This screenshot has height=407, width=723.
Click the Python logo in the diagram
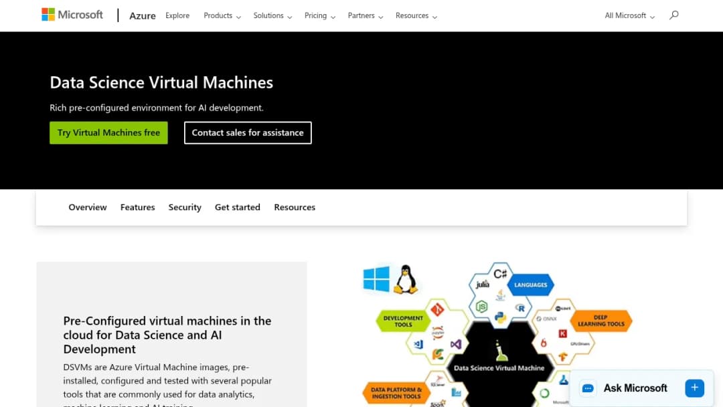[500, 317]
